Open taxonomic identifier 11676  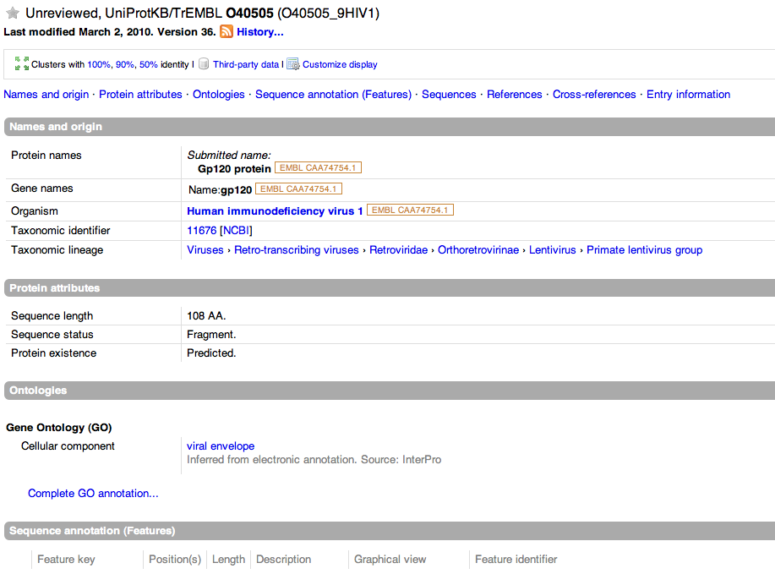(x=201, y=231)
